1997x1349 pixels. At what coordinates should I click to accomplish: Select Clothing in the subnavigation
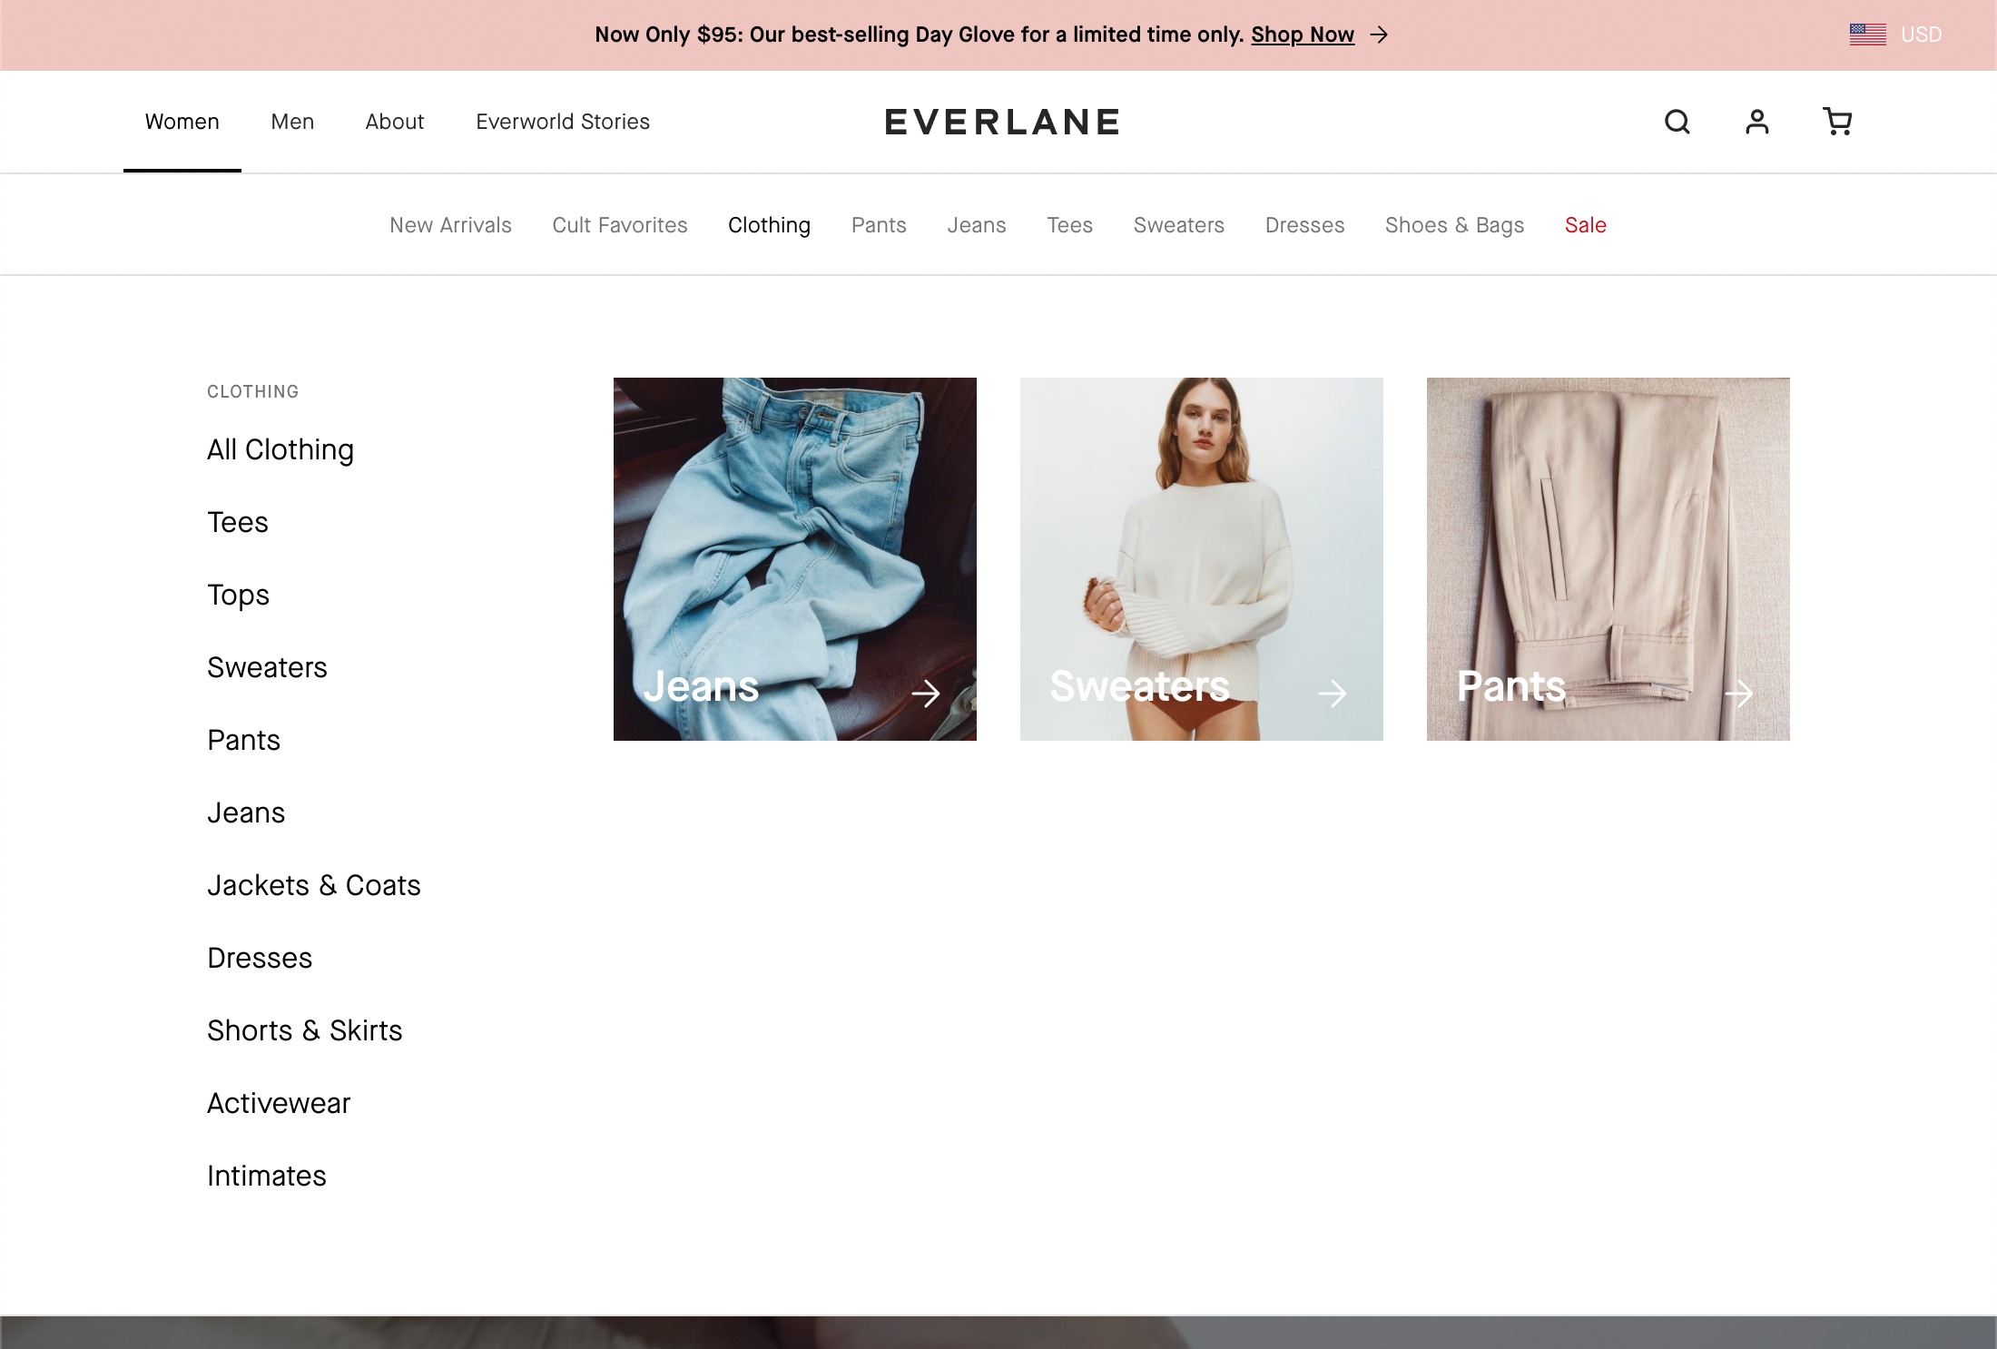(x=769, y=224)
